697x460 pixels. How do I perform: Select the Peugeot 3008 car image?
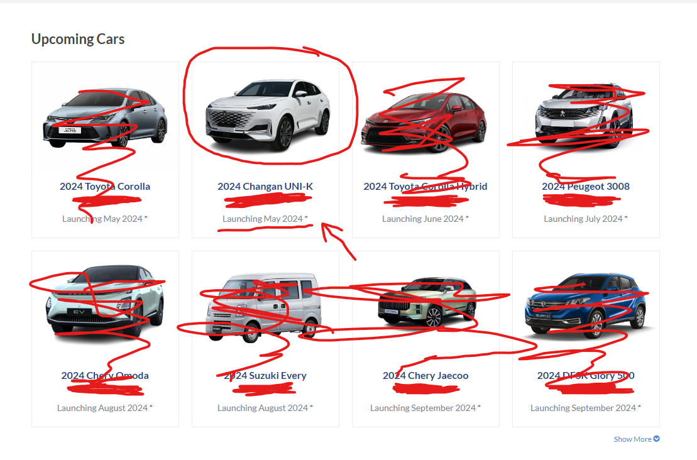pos(584,116)
